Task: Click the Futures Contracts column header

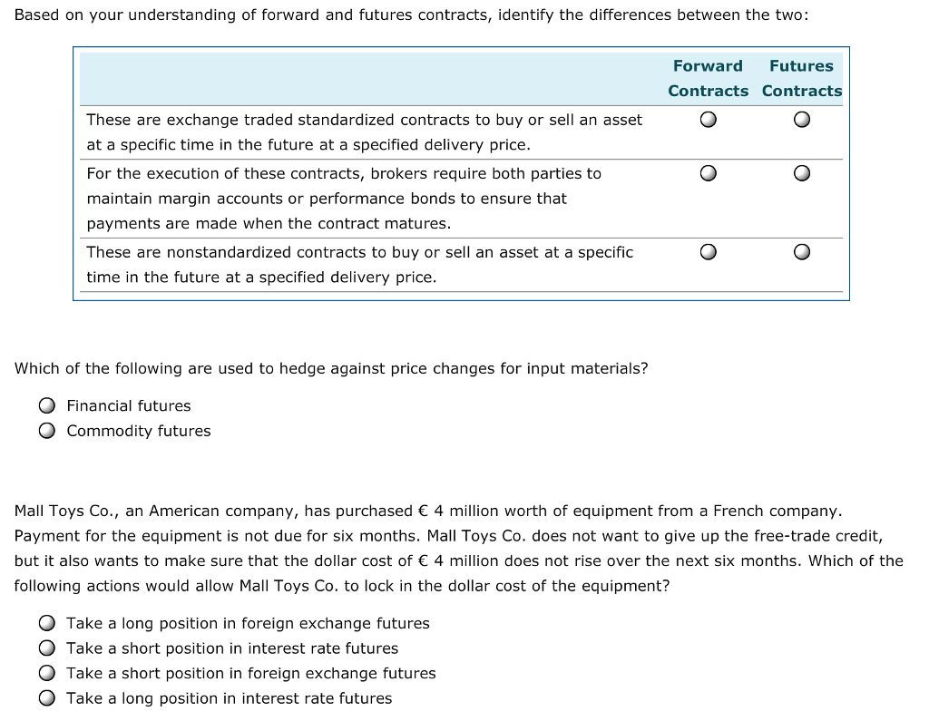Action: [x=801, y=78]
